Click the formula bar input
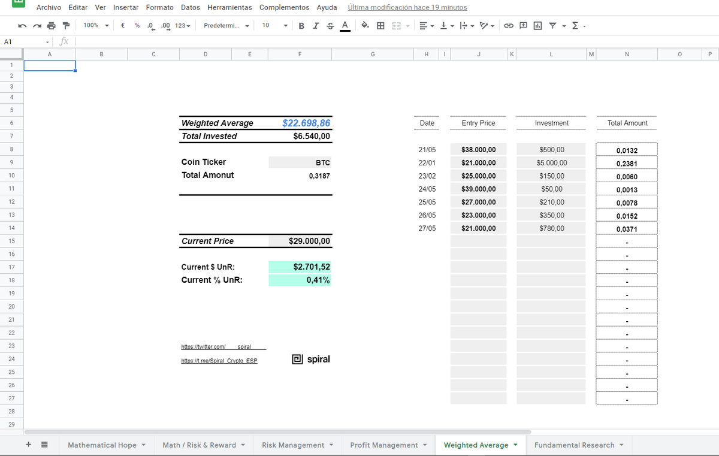This screenshot has width=719, height=456. pos(395,42)
